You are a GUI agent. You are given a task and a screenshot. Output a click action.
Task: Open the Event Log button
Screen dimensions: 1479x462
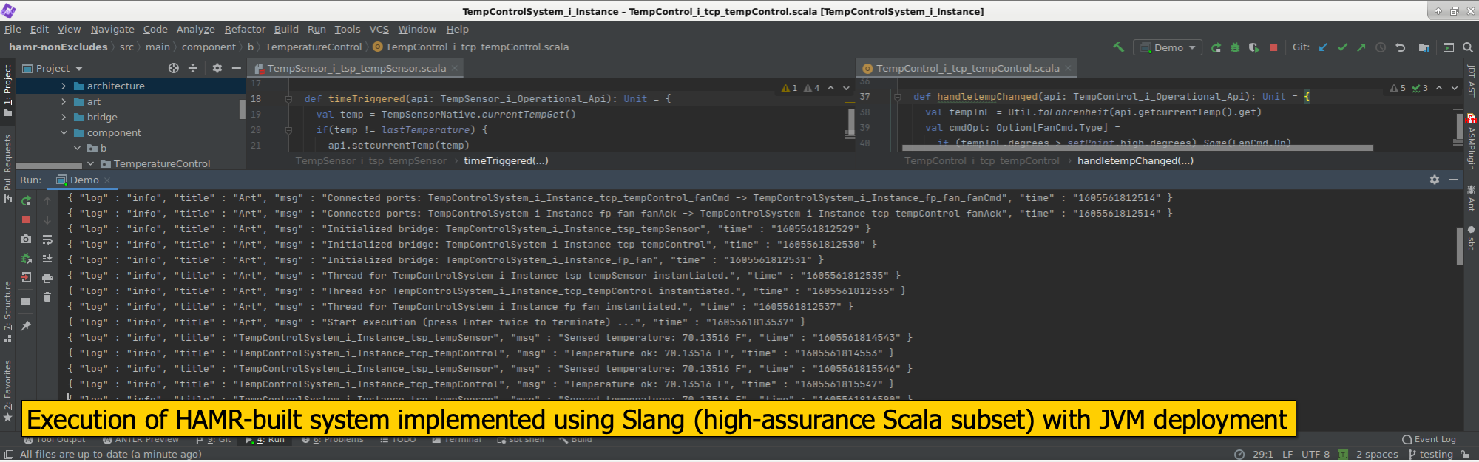click(x=1429, y=439)
